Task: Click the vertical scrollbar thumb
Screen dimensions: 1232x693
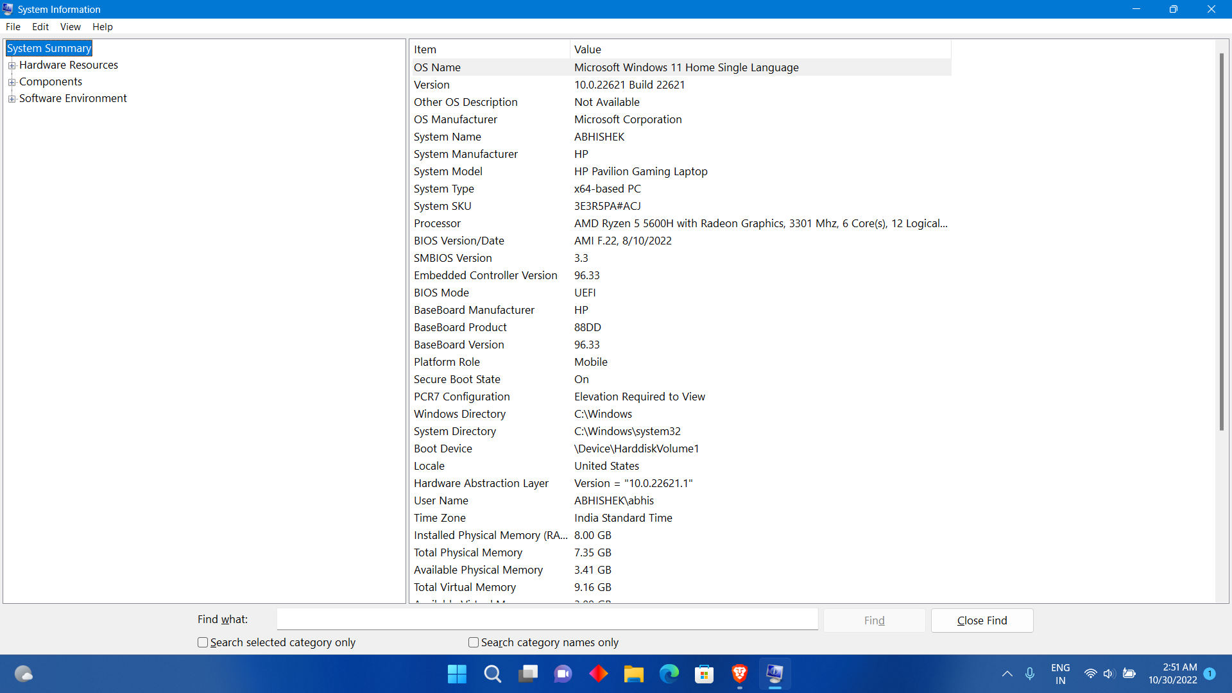Action: [1222, 241]
